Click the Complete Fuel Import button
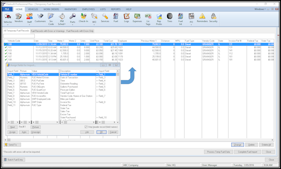 pos(247,152)
